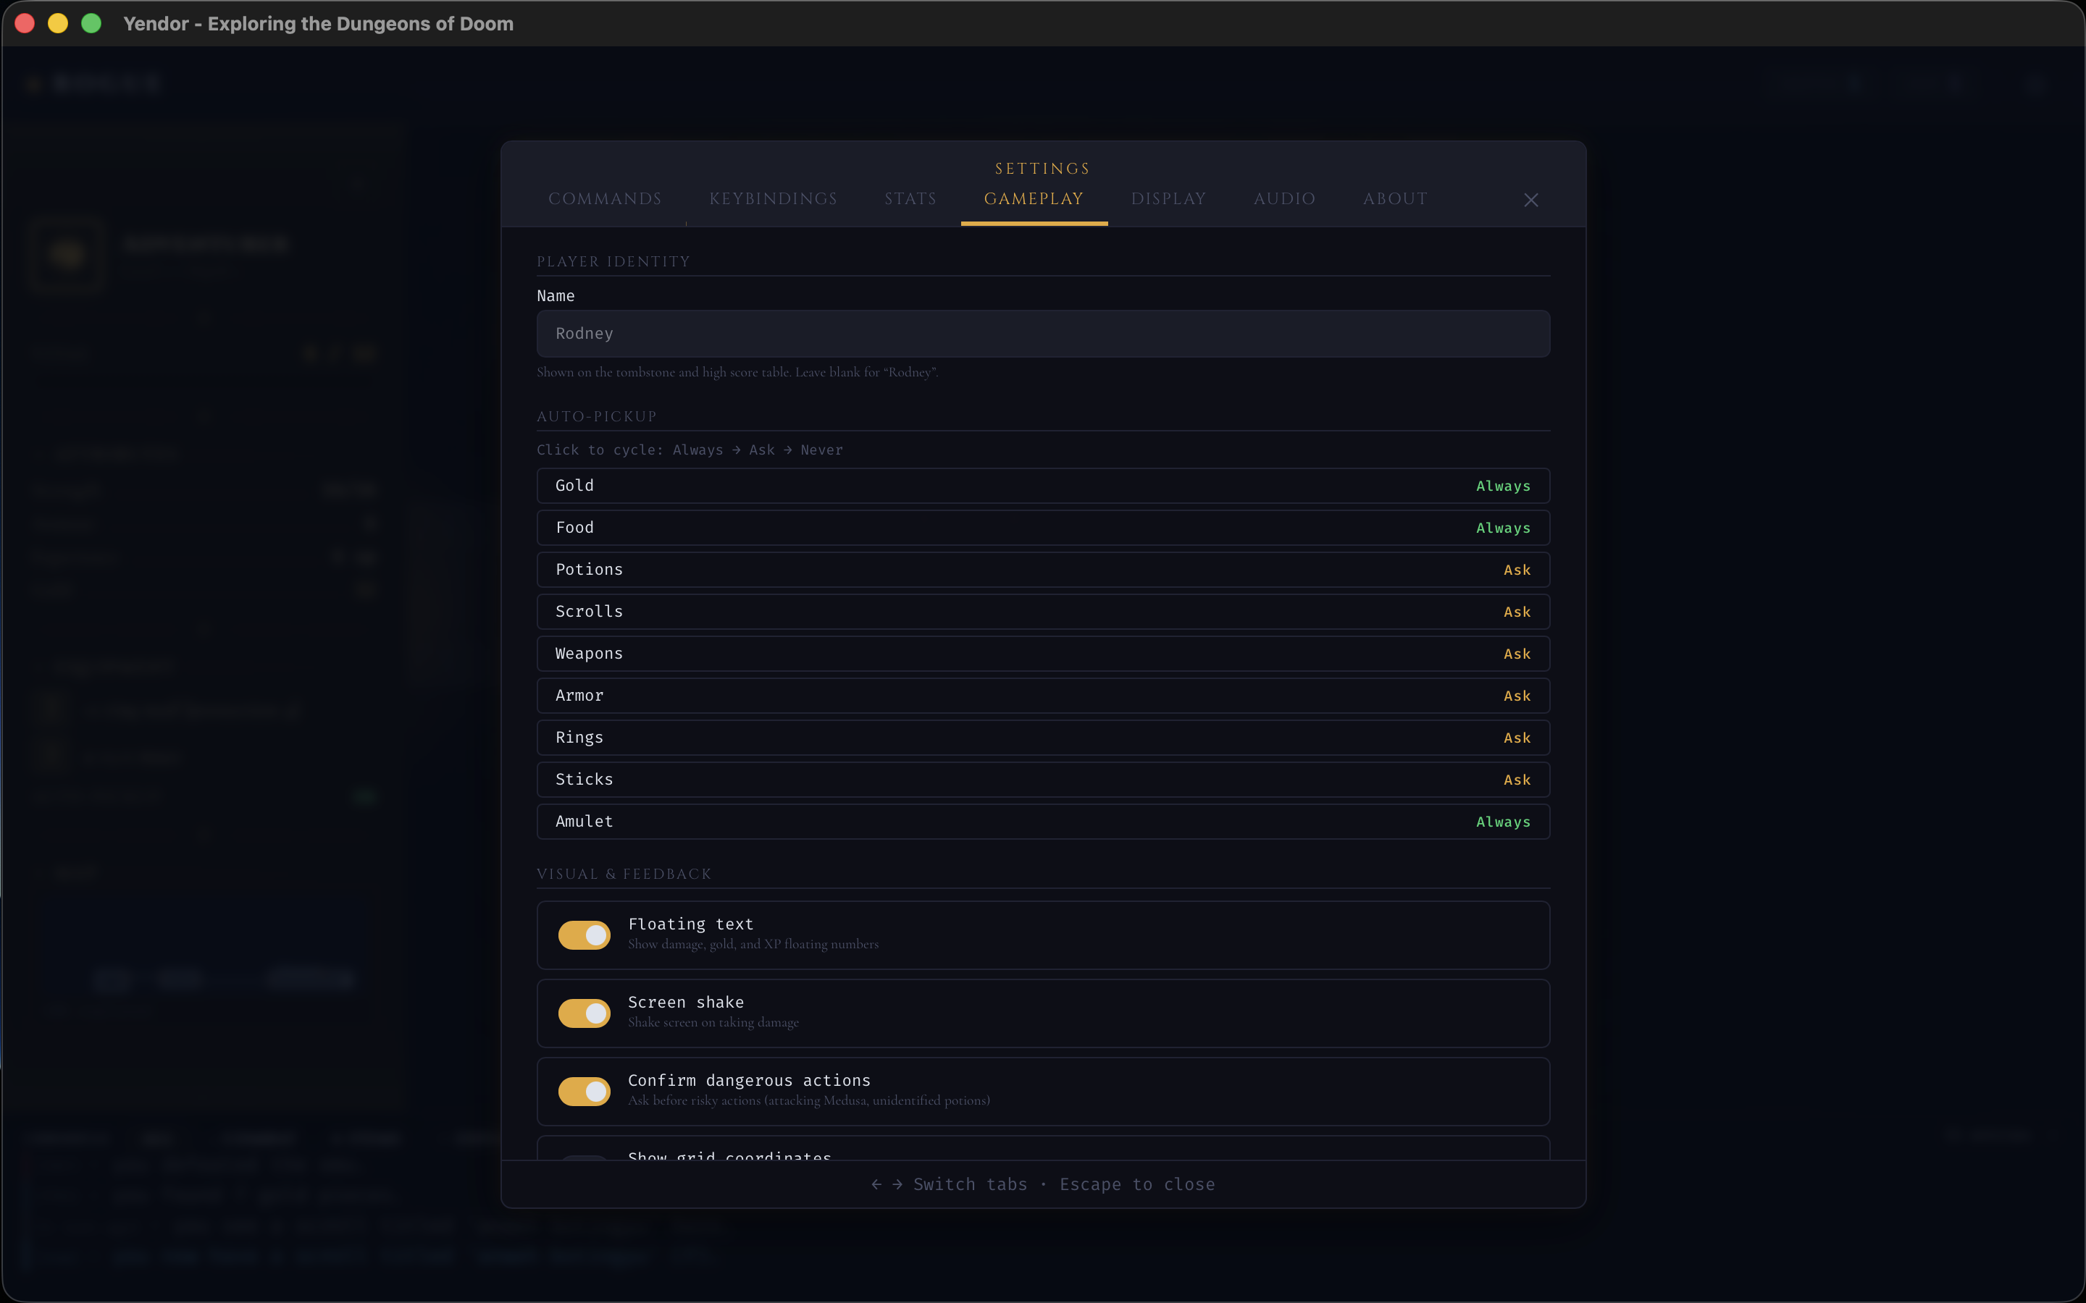Change Potions pickup from Ask
The height and width of the screenshot is (1303, 2086).
click(1042, 569)
